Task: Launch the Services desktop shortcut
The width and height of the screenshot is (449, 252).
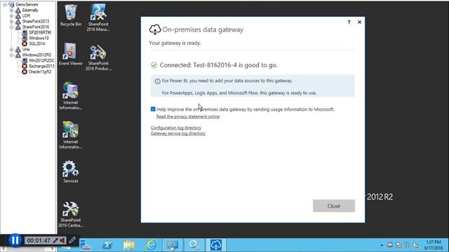Action: tap(70, 171)
